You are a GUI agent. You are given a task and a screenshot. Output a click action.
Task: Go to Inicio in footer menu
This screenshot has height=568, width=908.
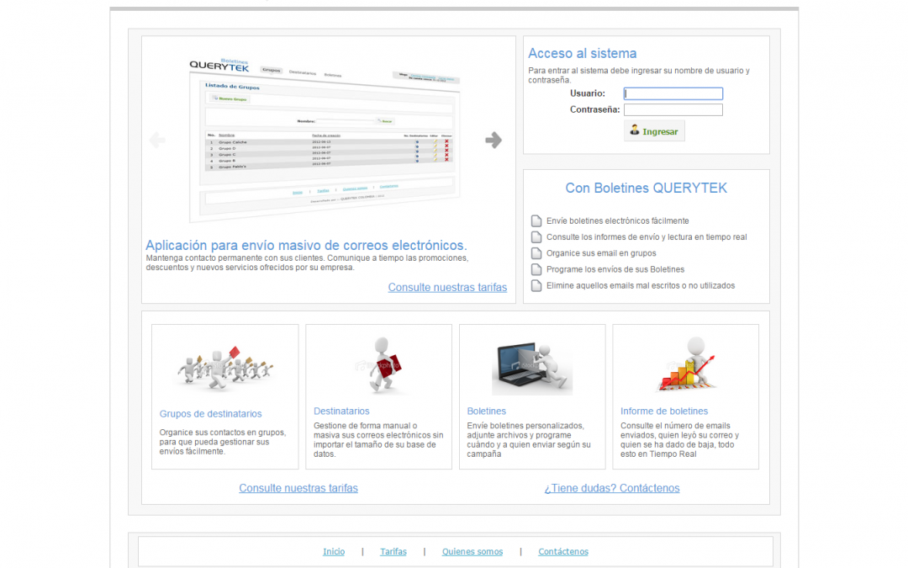pos(334,552)
